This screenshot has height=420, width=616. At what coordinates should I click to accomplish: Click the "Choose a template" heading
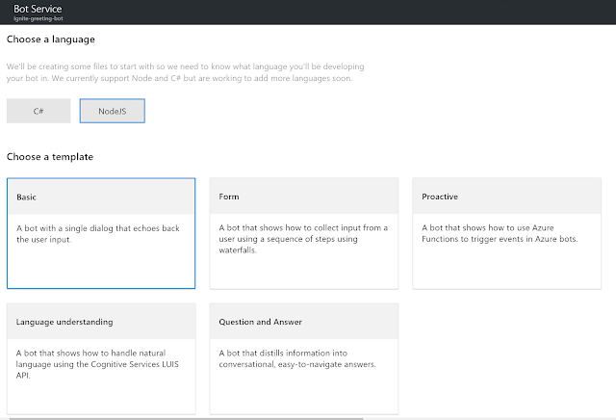point(50,156)
